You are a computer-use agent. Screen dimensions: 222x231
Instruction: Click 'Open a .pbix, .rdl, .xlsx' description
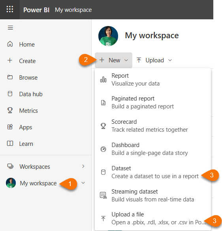pos(159,222)
